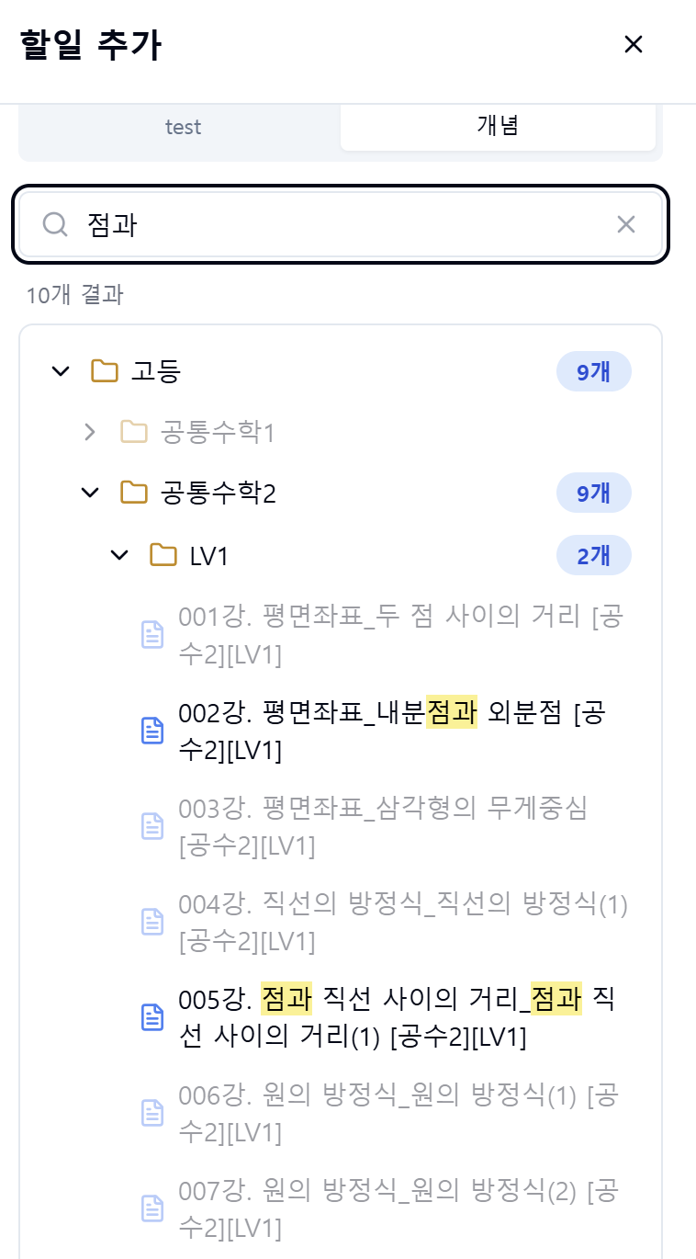
Task: Click the document icon beside 002강 lecture
Action: click(152, 730)
